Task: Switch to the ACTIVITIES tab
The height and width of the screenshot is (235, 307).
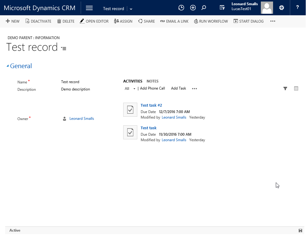Action: [x=132, y=81]
